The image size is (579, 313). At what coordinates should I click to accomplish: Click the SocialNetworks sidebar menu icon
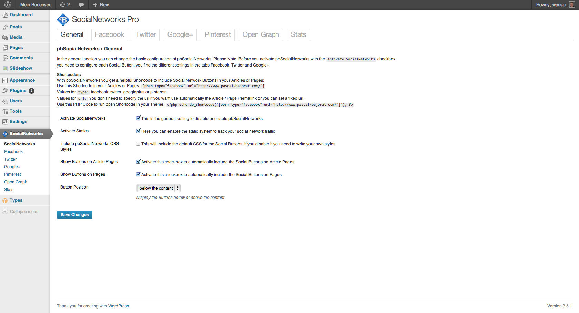(5, 134)
